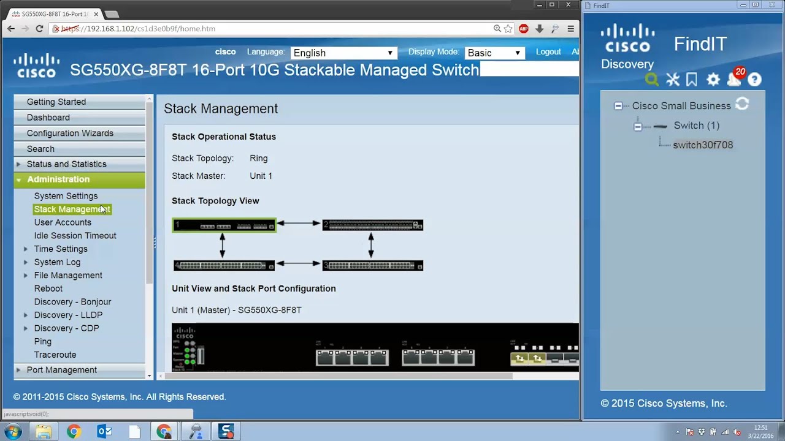Screen dimensions: 785x441
Task: Click the FindIT green search magnifier icon
Action: [652, 80]
